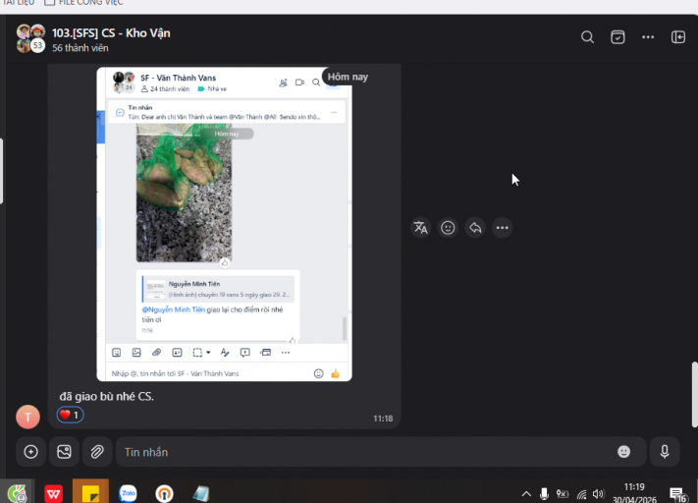Open the green browser icon in the taskbar
This screenshot has height=503, width=698.
[x=17, y=493]
